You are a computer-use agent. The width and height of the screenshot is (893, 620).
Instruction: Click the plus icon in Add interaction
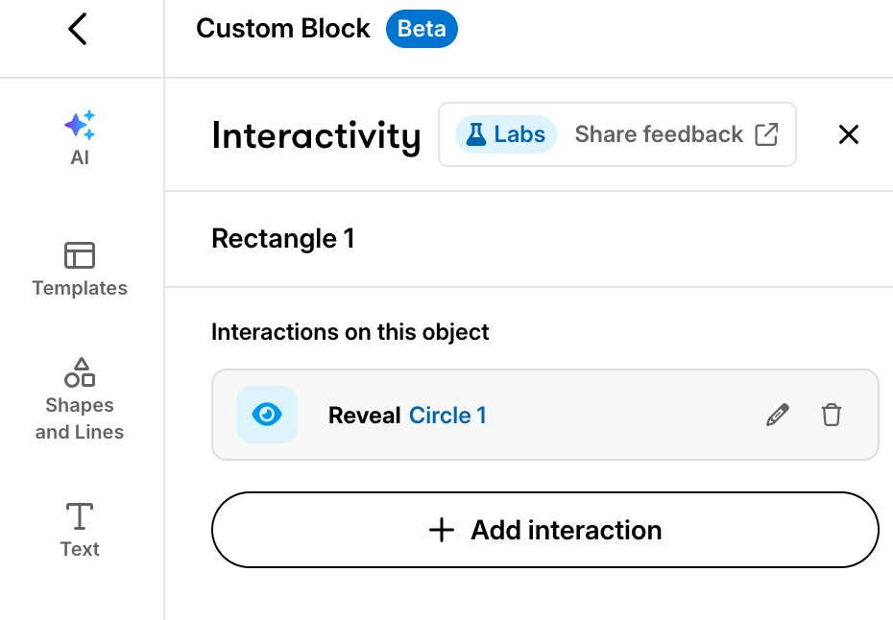click(x=442, y=530)
